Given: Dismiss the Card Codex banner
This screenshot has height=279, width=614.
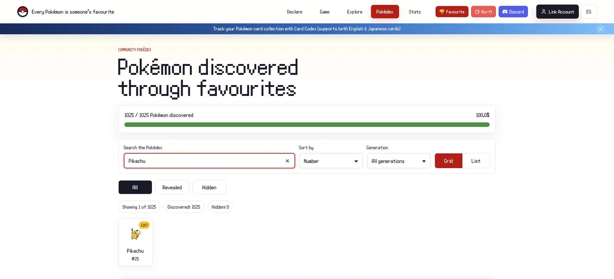Looking at the screenshot, I should pyautogui.click(x=601, y=29).
